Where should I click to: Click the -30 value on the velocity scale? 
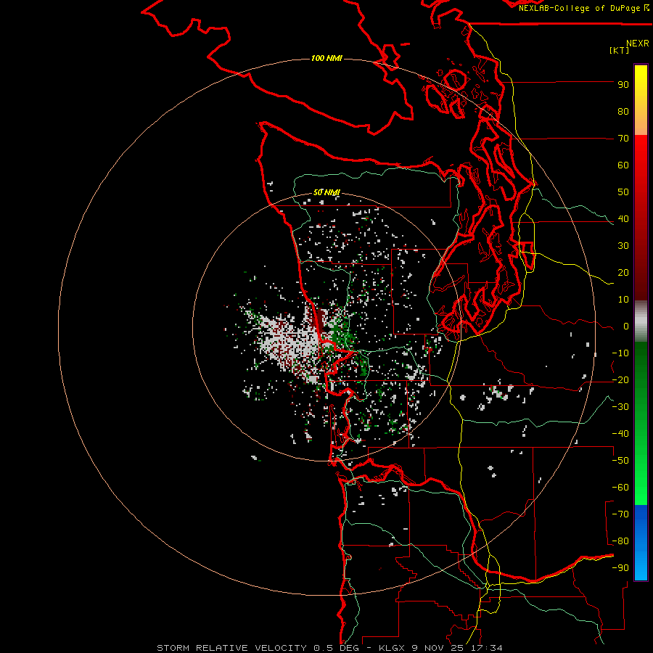pyautogui.click(x=620, y=407)
